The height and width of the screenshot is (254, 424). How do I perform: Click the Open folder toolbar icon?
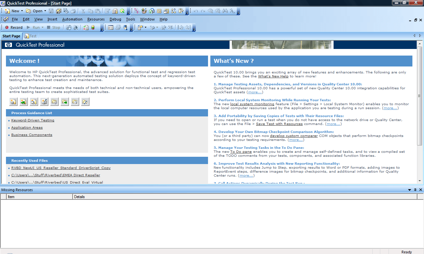click(x=28, y=11)
